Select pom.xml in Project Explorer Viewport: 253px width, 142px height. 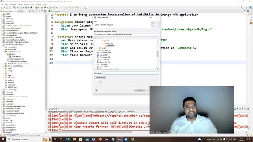[11, 82]
